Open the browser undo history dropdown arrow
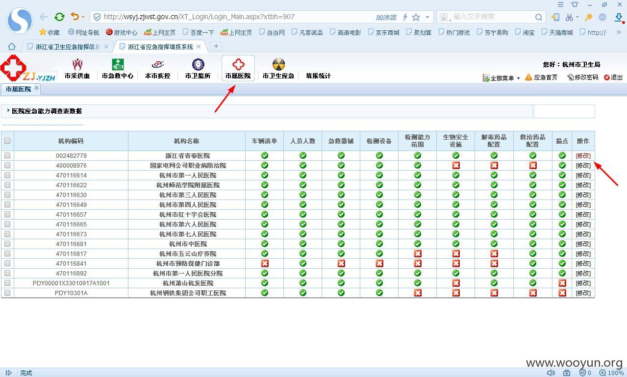Screen dimensions: 627x377 pos(83,17)
